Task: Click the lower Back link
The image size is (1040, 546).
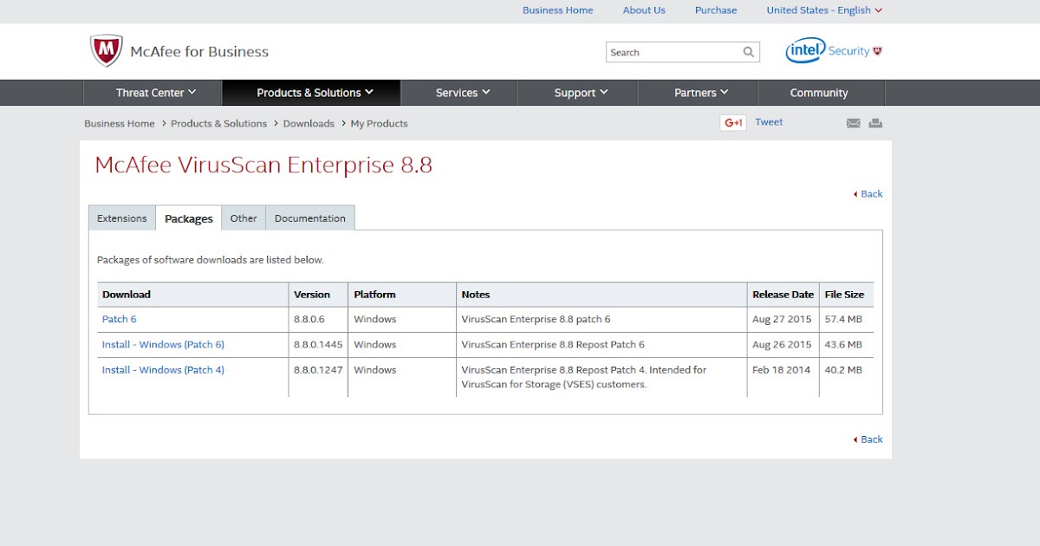Action: pyautogui.click(x=868, y=439)
